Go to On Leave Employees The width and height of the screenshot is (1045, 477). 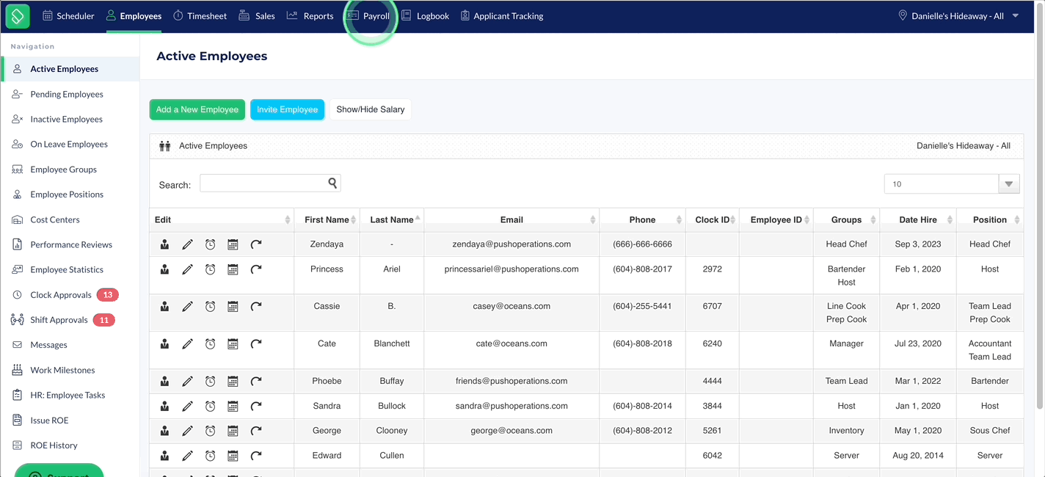(69, 144)
